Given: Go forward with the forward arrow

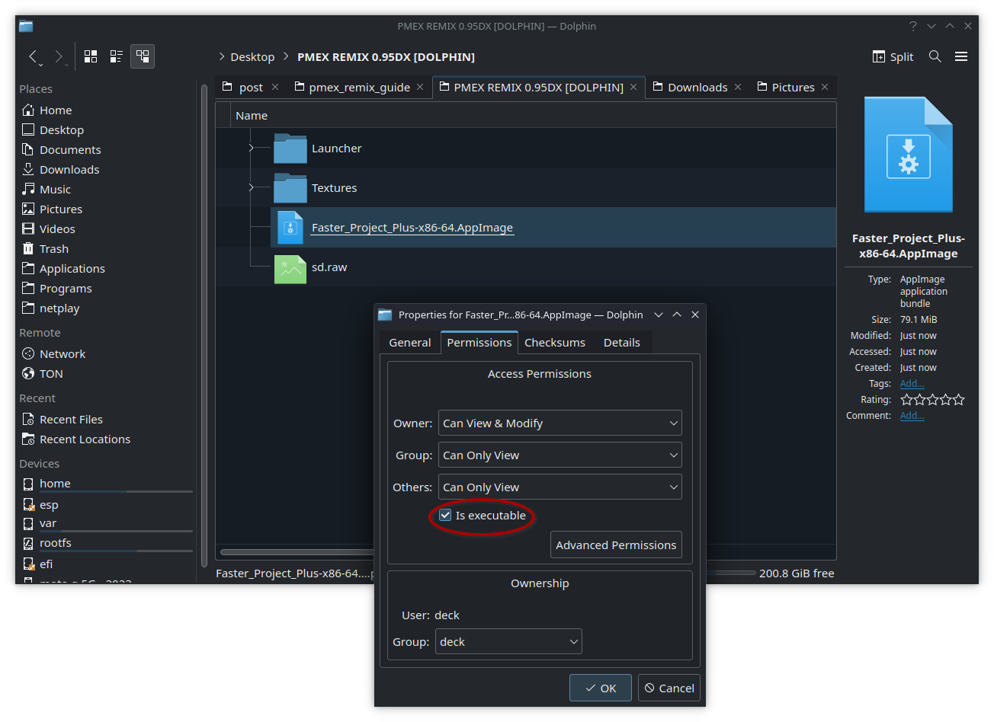Looking at the screenshot, I should [x=59, y=56].
